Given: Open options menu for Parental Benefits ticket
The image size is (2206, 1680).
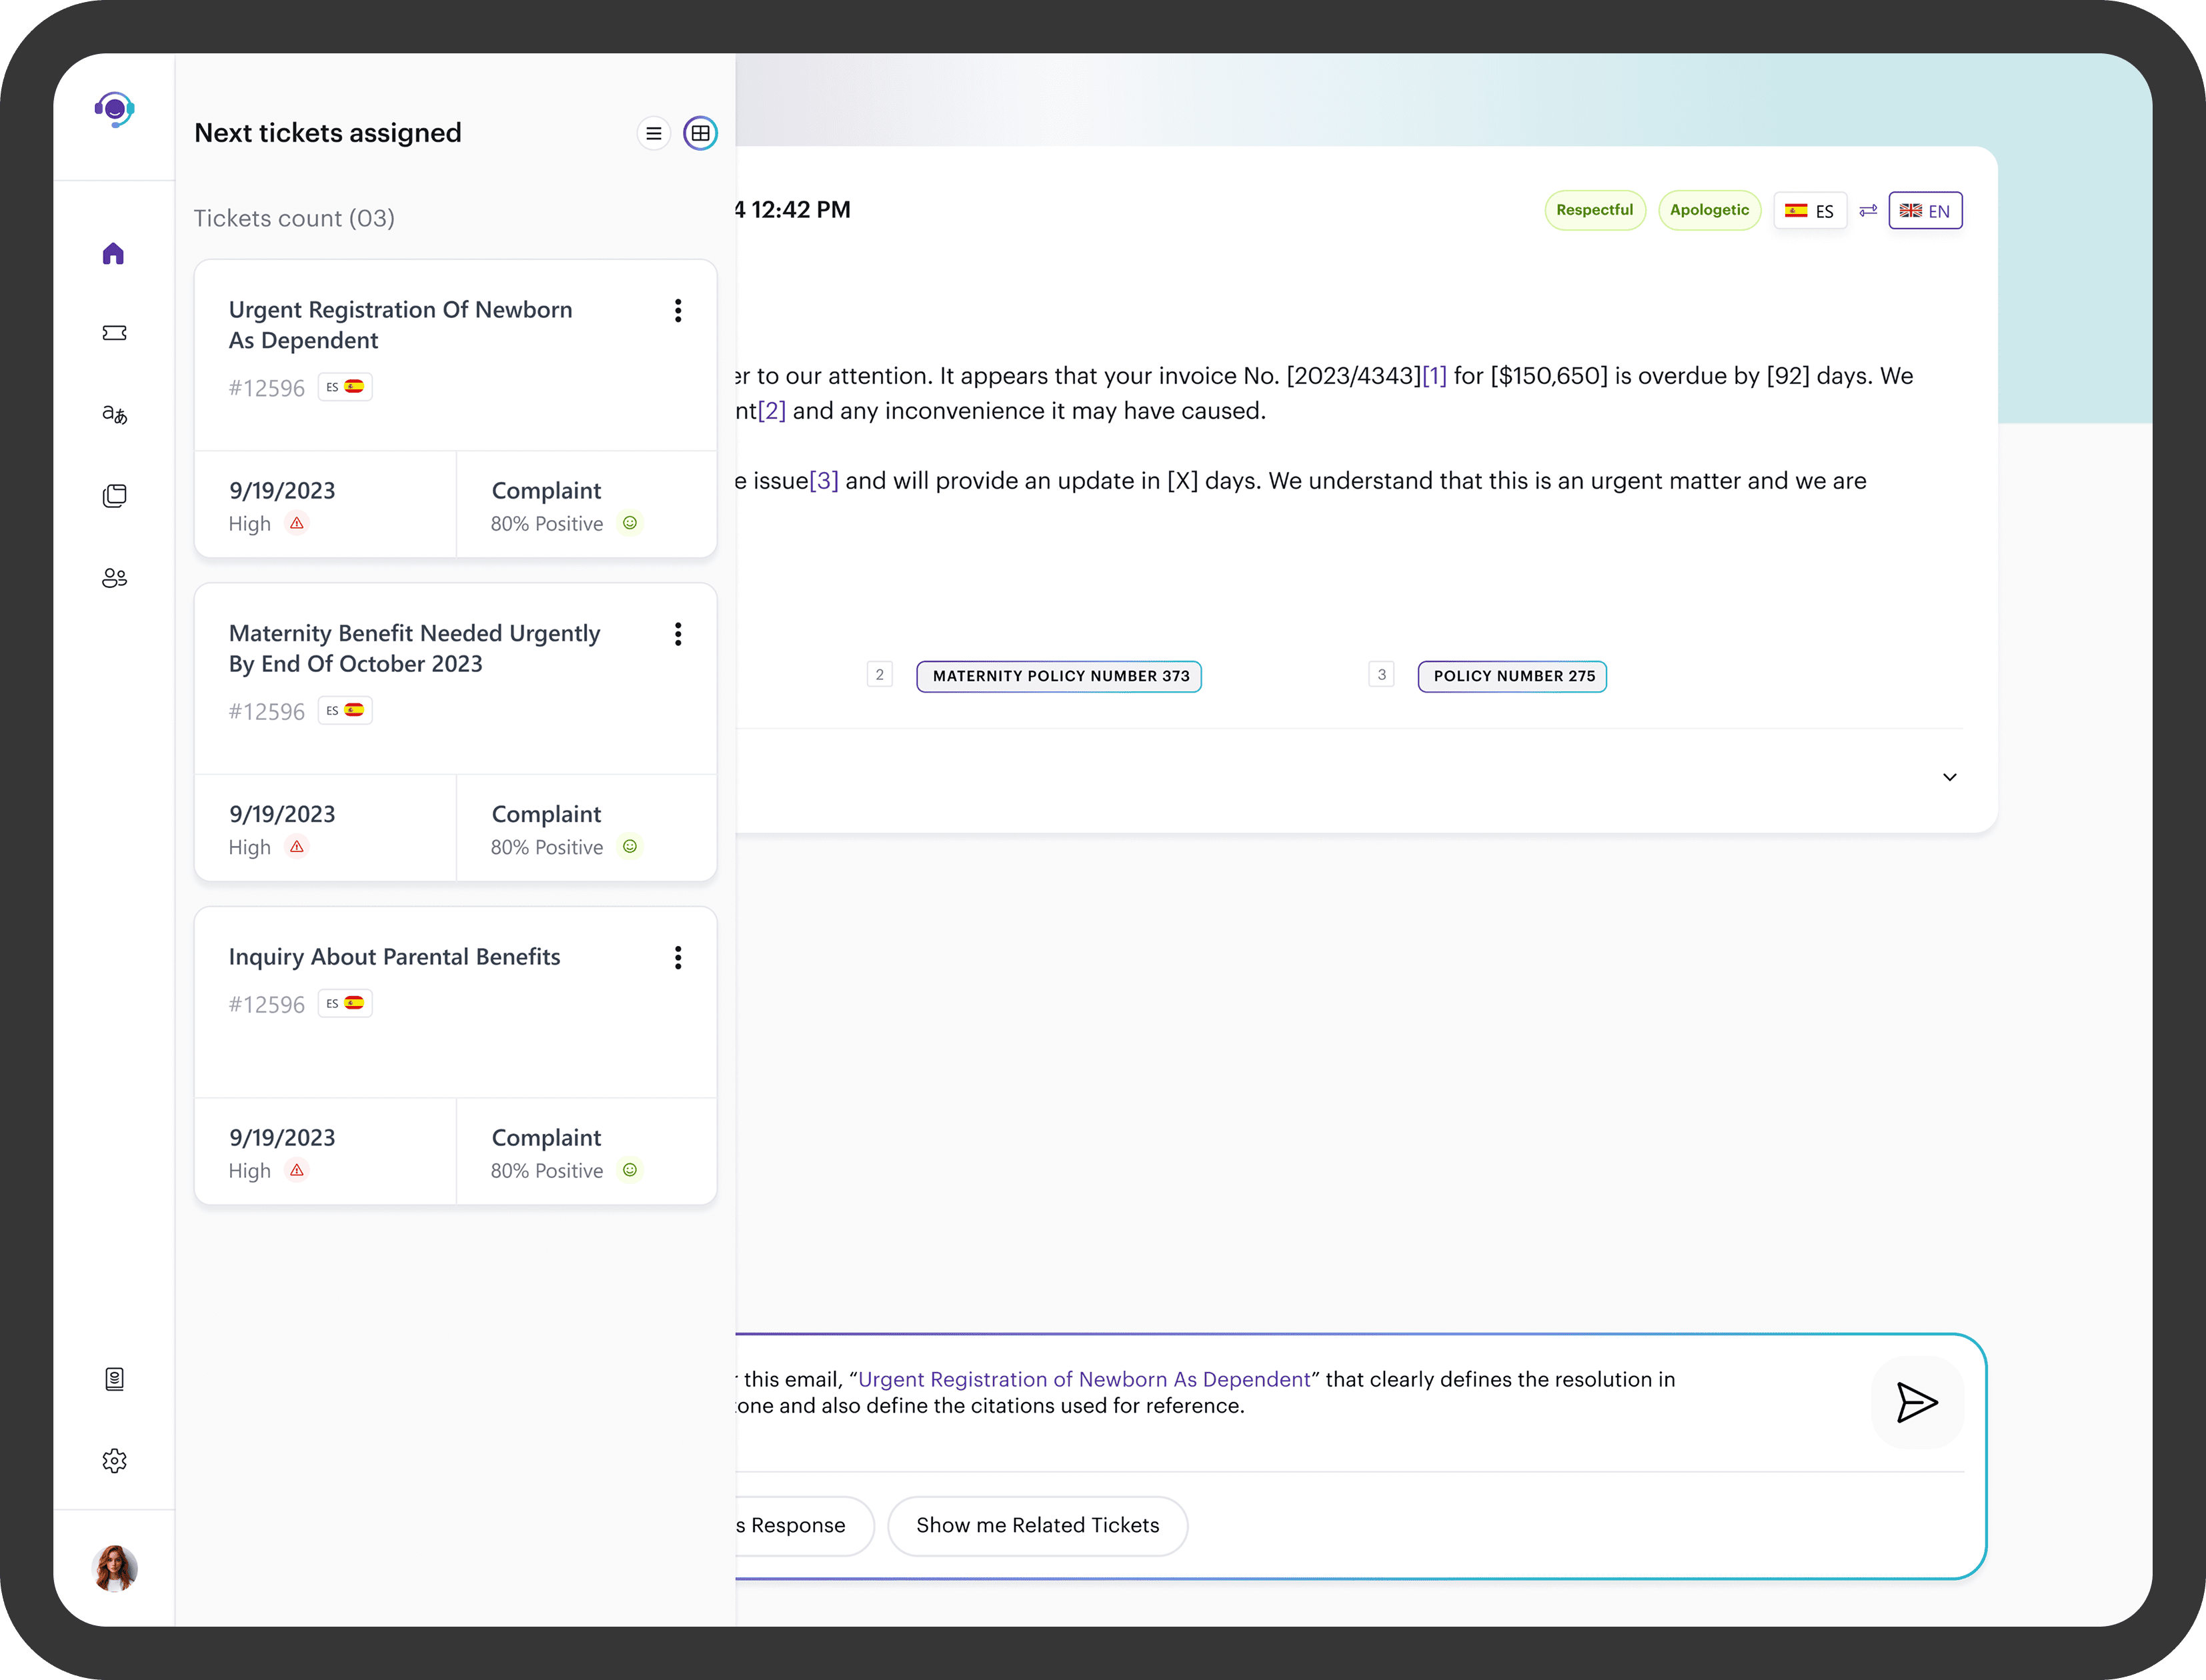Looking at the screenshot, I should click(x=678, y=958).
